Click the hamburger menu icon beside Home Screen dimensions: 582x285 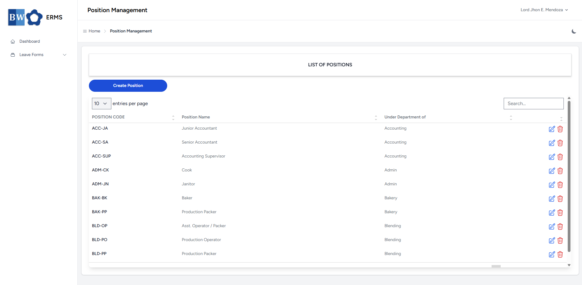click(x=85, y=31)
